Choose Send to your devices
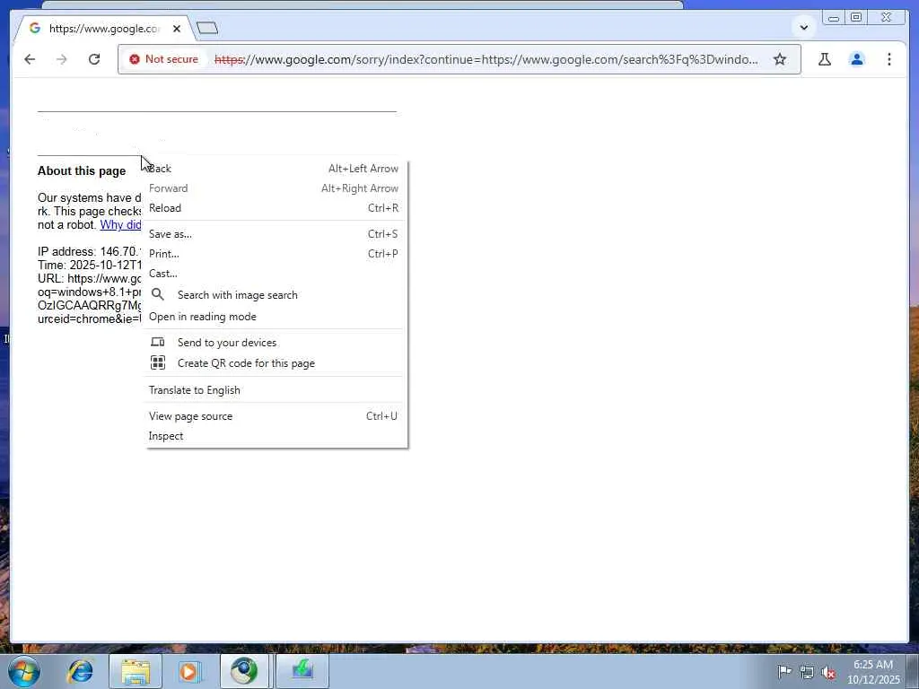 (276, 342)
